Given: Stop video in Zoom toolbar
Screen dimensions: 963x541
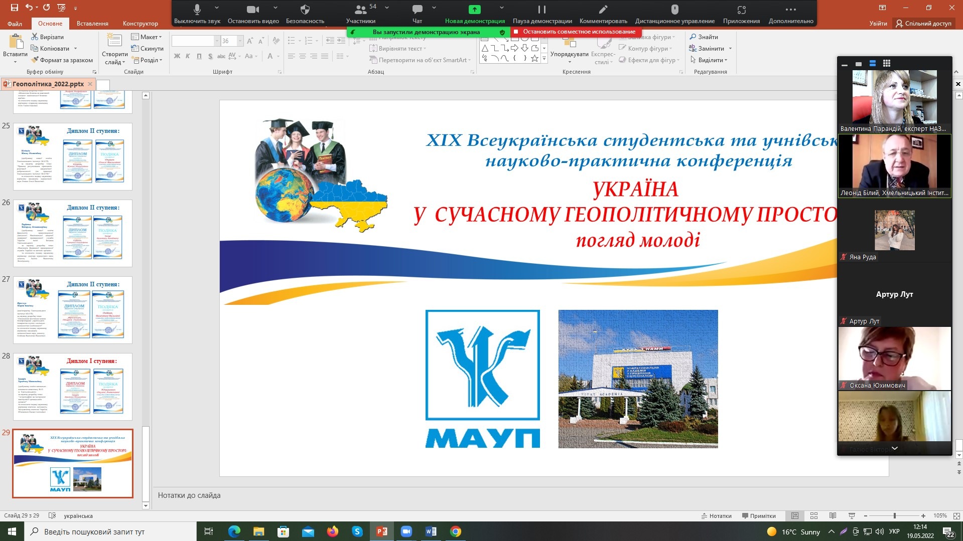Looking at the screenshot, I should (x=253, y=10).
